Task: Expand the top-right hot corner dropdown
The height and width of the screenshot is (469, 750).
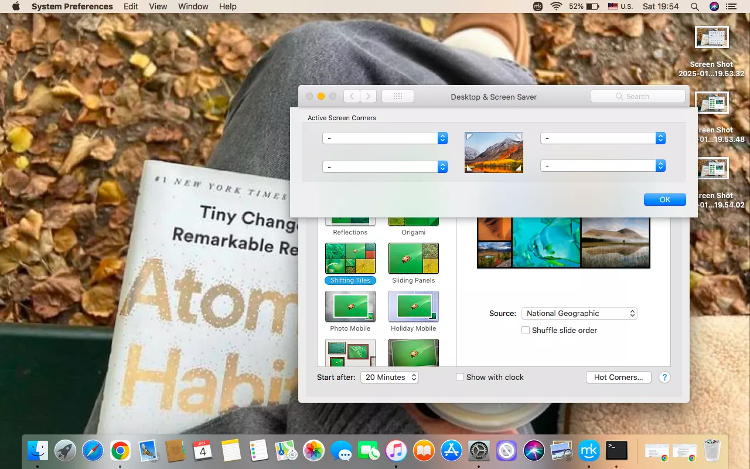Action: tap(602, 138)
